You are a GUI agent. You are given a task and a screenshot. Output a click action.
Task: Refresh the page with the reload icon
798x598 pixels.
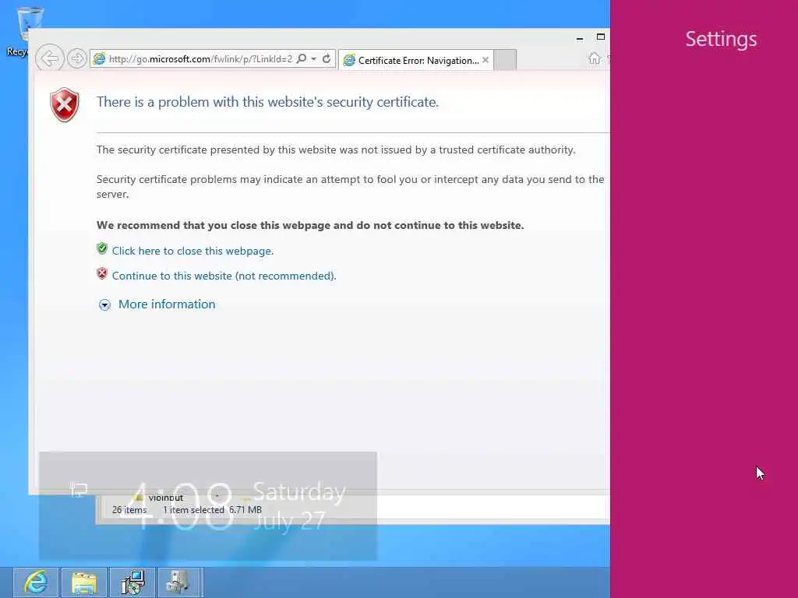327,59
